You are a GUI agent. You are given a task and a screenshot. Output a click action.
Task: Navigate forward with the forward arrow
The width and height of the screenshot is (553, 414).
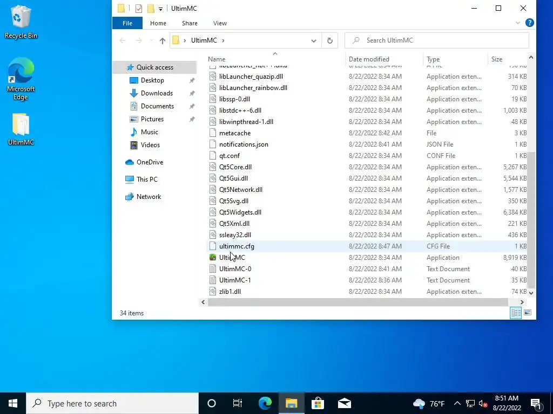139,40
